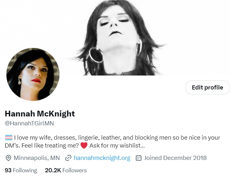Viewport: 230px width, 178px height.
Task: Click the @HannahTGirlMN handle
Action: [x=29, y=123]
